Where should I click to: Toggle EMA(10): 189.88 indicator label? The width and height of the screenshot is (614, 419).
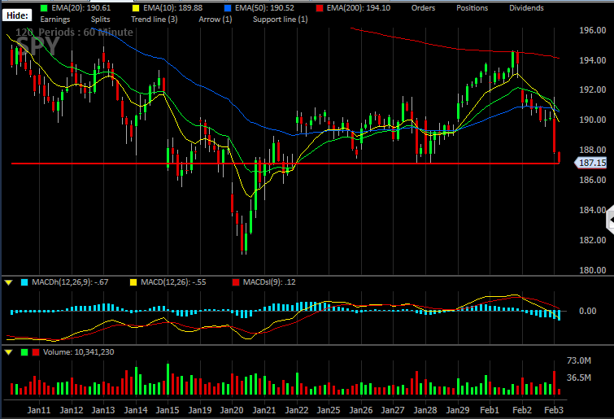coord(172,8)
